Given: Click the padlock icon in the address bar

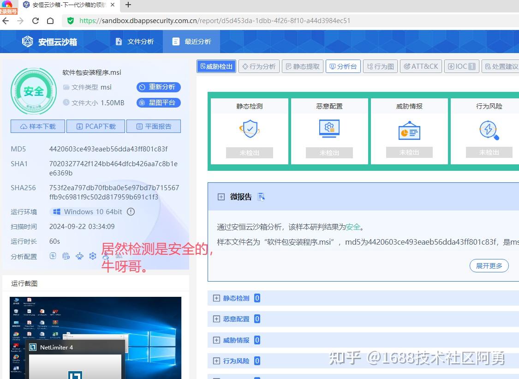Looking at the screenshot, I should click(x=70, y=21).
